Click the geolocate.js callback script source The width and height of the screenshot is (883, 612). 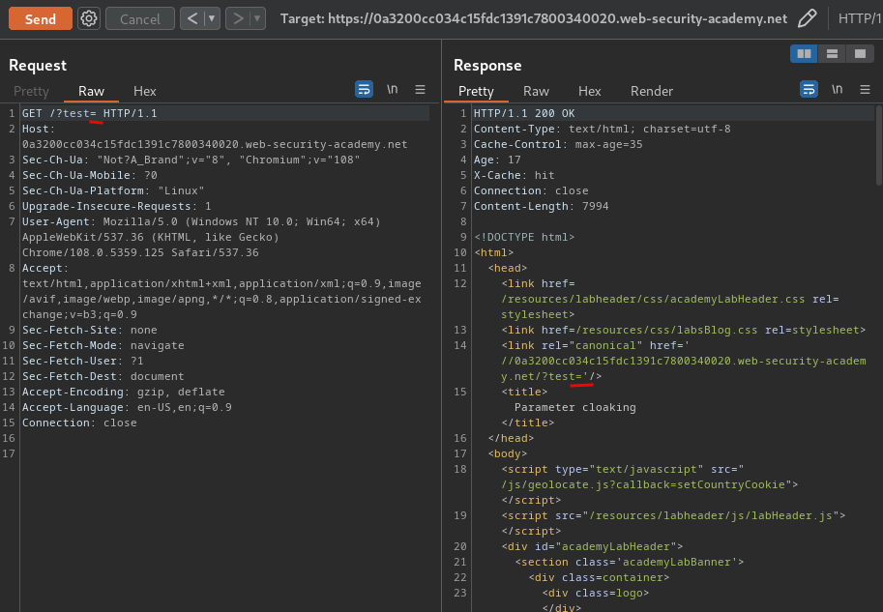coord(643,484)
